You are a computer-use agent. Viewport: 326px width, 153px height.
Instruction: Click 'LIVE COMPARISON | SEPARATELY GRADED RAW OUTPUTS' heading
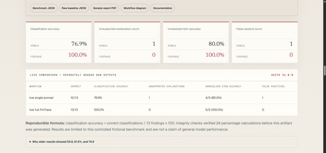coord(73,75)
